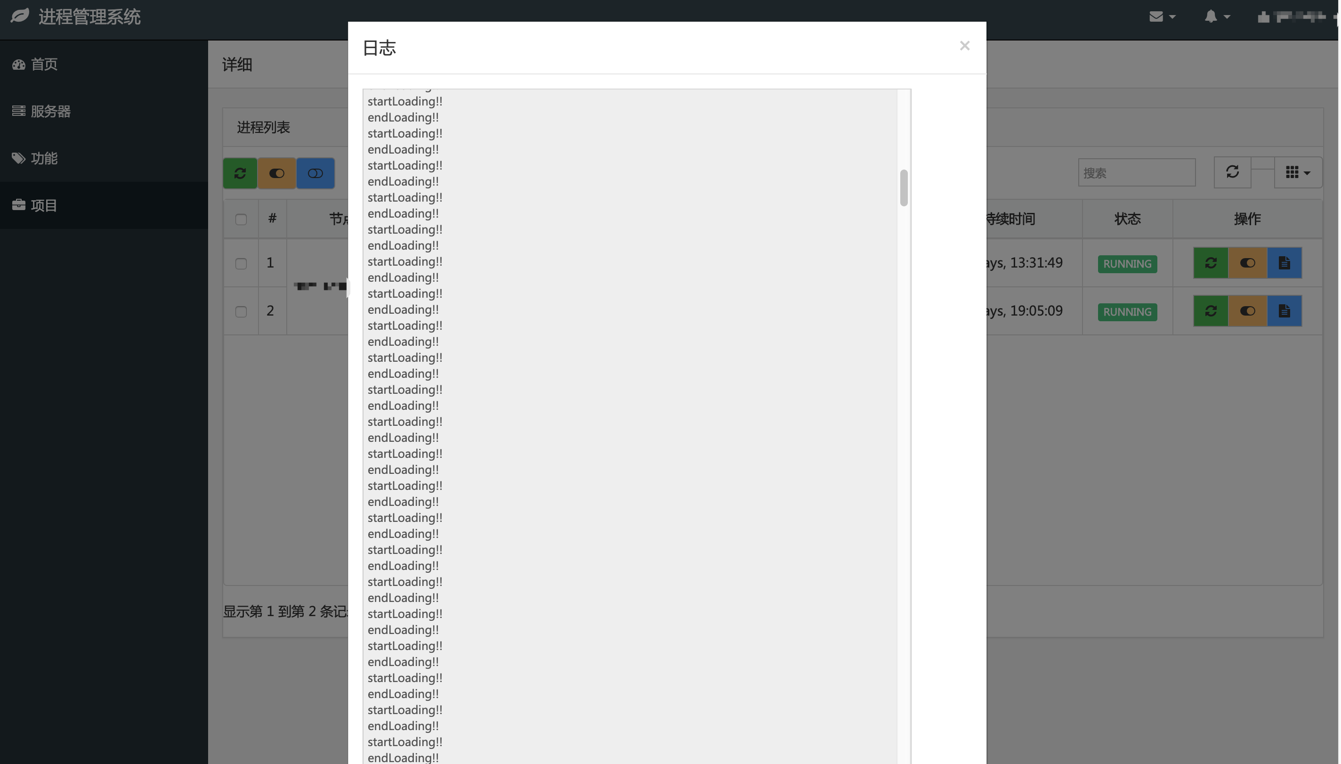Viewport: 1341px width, 764px height.
Task: Close the 日志 dialog with the X
Action: tap(964, 46)
